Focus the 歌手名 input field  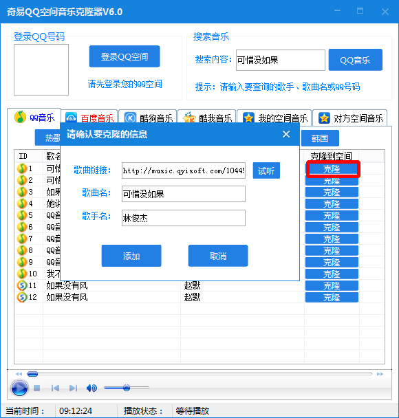tap(184, 218)
